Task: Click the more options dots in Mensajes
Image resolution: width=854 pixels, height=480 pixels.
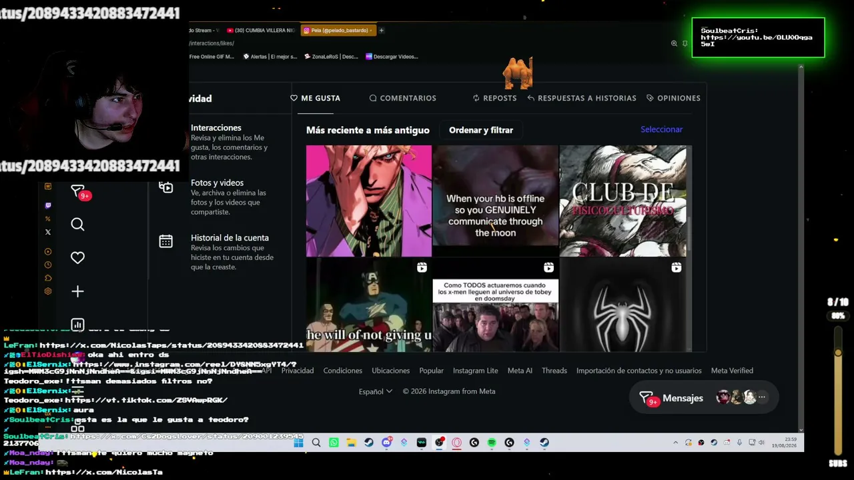Action: [762, 397]
